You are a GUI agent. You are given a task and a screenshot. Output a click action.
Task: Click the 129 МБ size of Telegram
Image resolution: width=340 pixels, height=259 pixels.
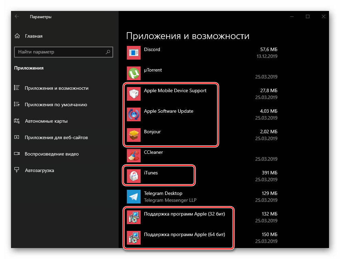pyautogui.click(x=270, y=193)
